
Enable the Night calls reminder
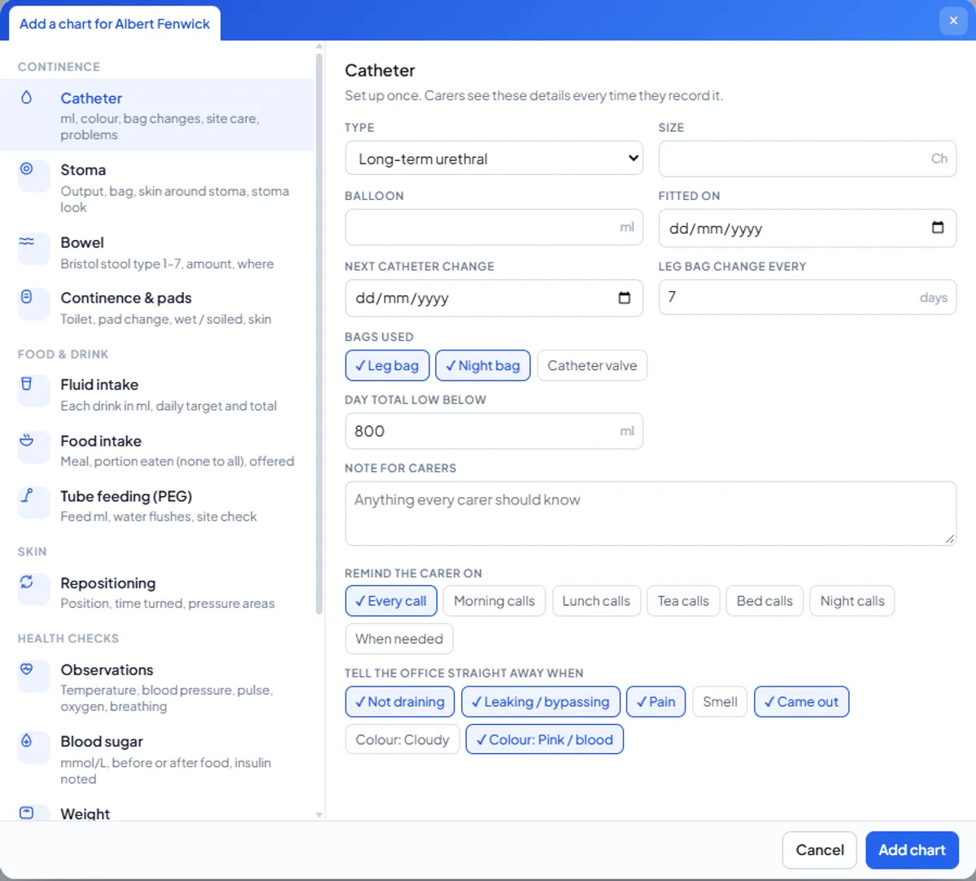pos(852,601)
